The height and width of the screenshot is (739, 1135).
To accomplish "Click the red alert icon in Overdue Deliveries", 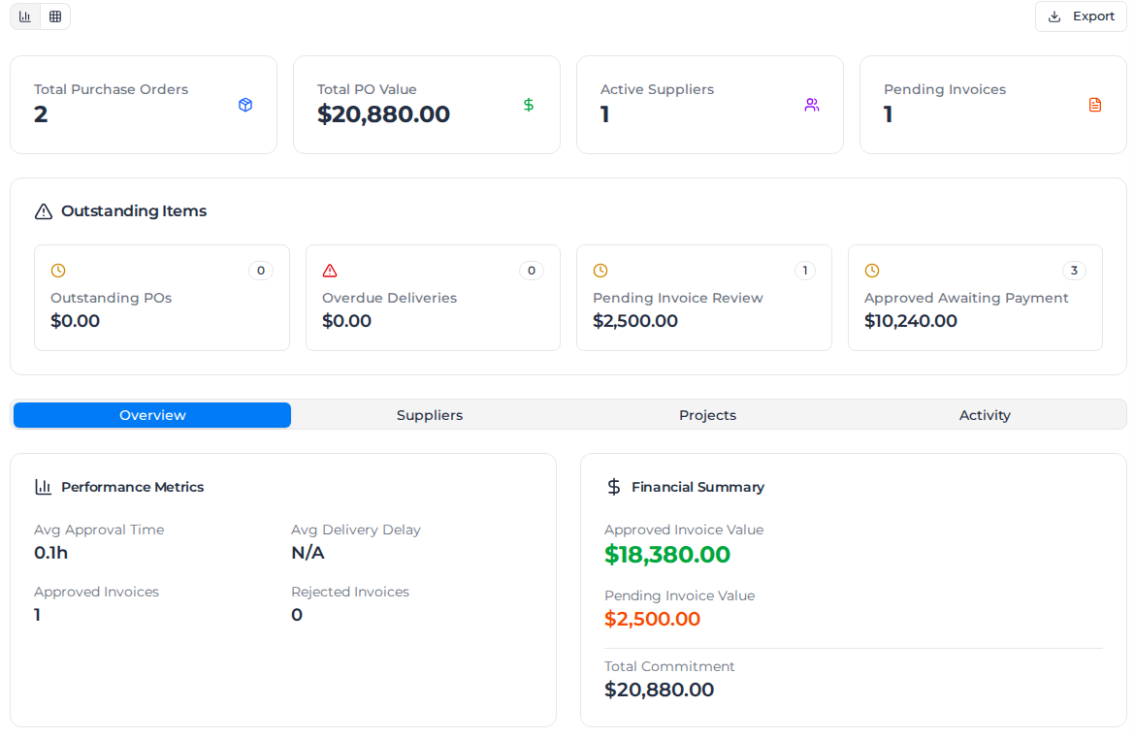I will pos(330,271).
